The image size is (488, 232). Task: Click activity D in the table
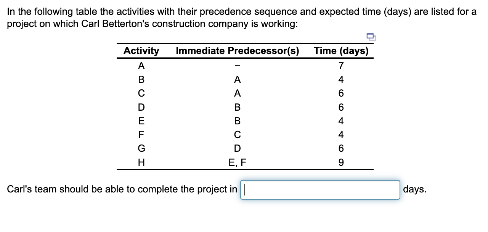click(141, 106)
